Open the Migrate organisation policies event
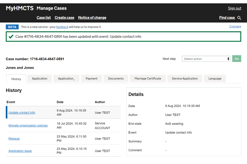The width and height of the screenshot is (247, 164). (x=28, y=126)
